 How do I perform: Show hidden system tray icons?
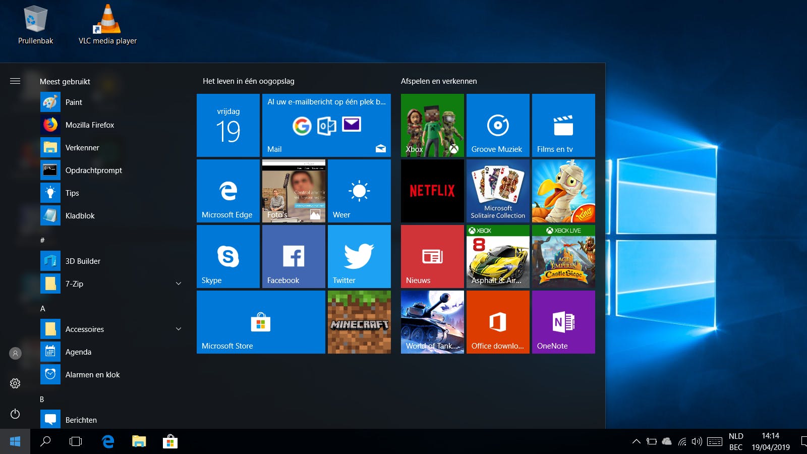(637, 441)
